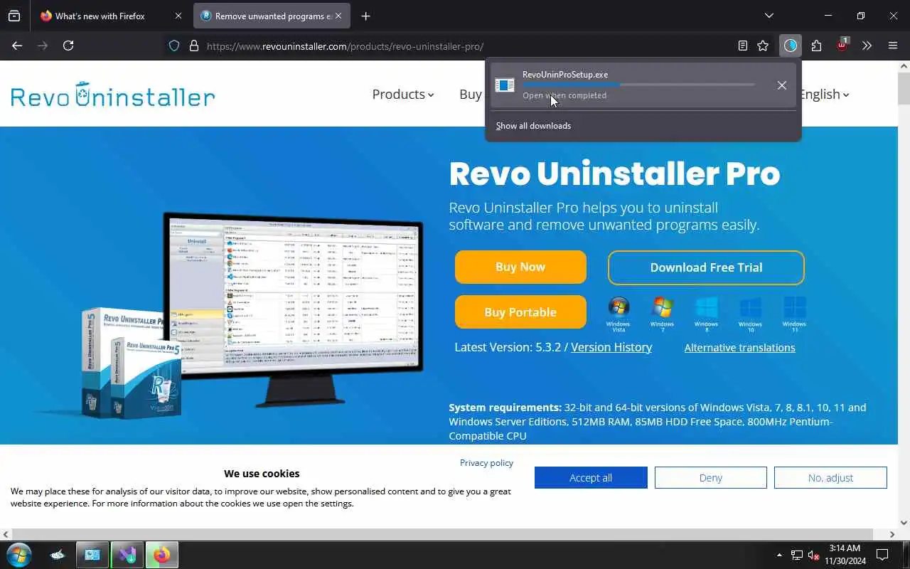Click the Buy Portable button
This screenshot has height=569, width=910.
pos(520,312)
